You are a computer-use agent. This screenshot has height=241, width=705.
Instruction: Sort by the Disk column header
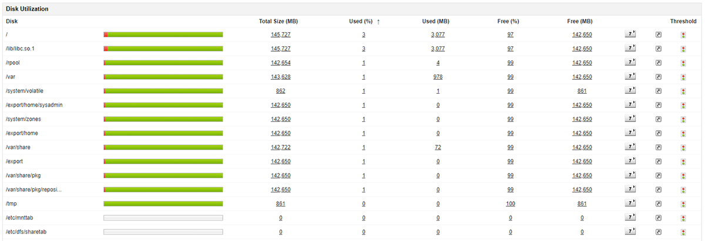tap(12, 22)
